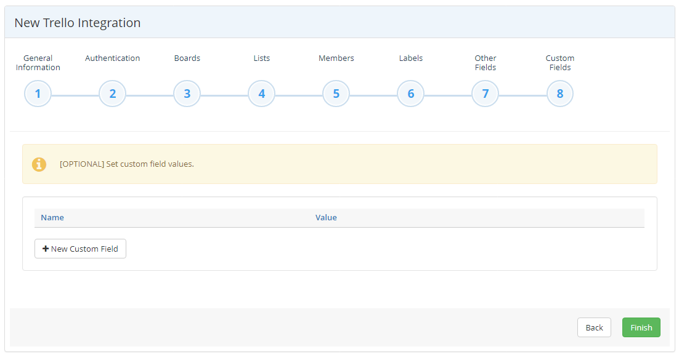
Task: Select the Other Fields step 7 circle
Action: click(485, 94)
